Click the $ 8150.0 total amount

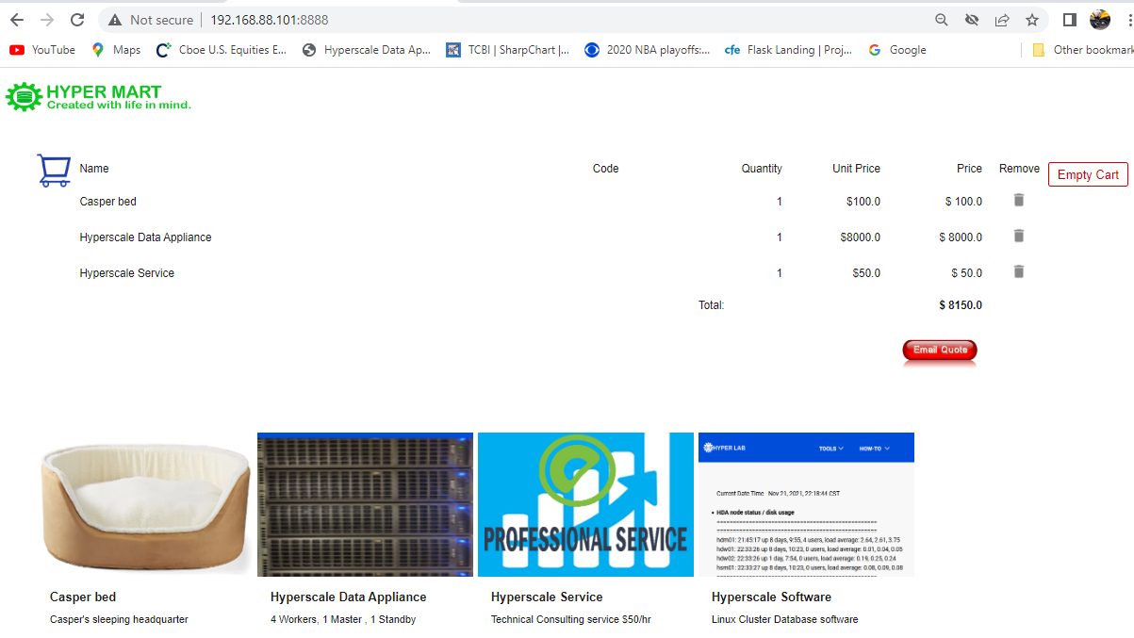coord(961,305)
